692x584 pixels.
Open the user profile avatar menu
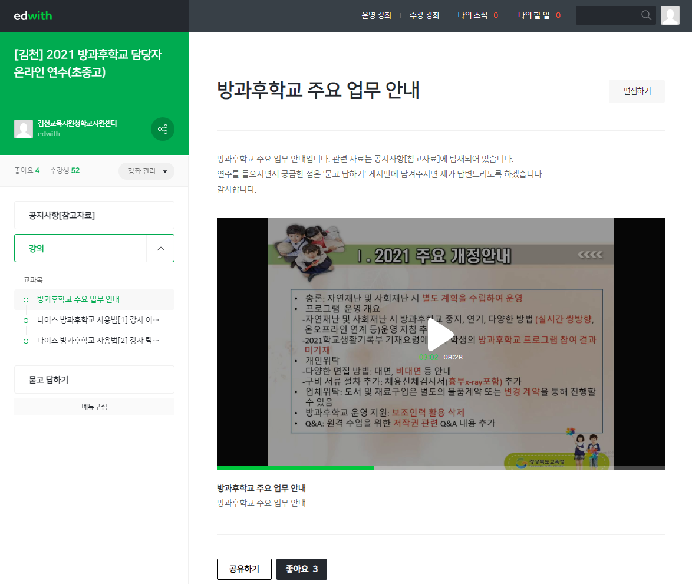click(x=670, y=15)
